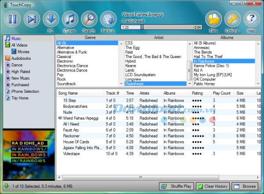Screen dimensions: 264x194
Task: Click the copy to PC icon
Action: pyautogui.click(x=51, y=20)
